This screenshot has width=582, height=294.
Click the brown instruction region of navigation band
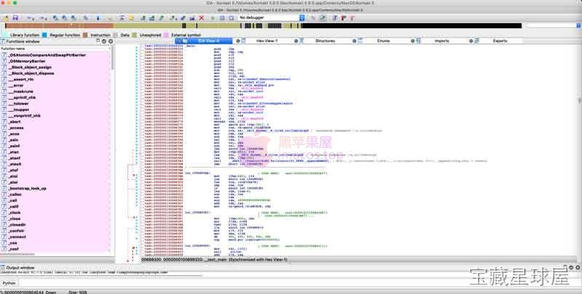tap(60, 26)
